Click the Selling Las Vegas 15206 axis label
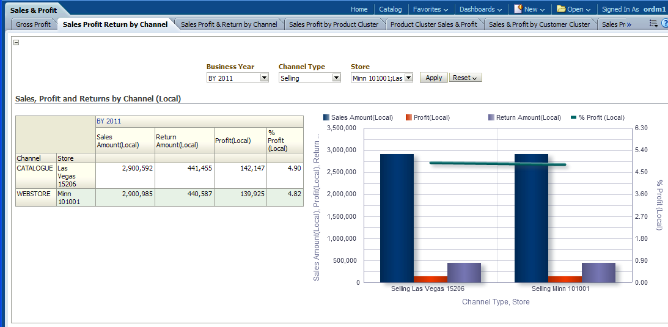 (x=427, y=288)
